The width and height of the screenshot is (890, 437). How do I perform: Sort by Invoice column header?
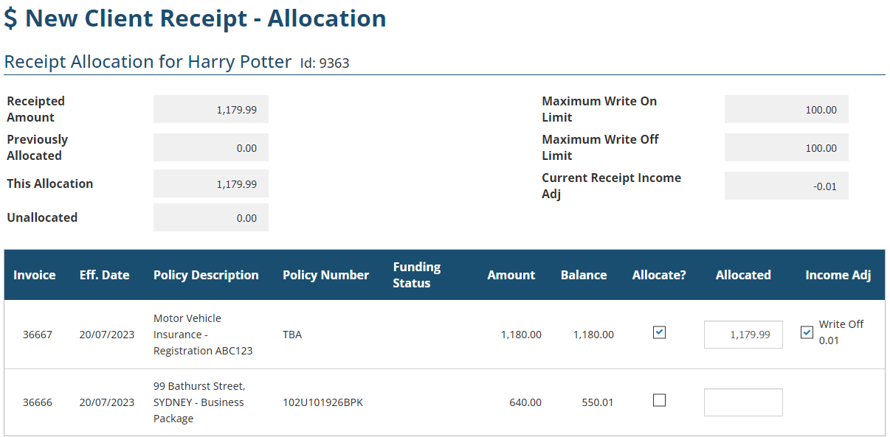click(x=35, y=275)
